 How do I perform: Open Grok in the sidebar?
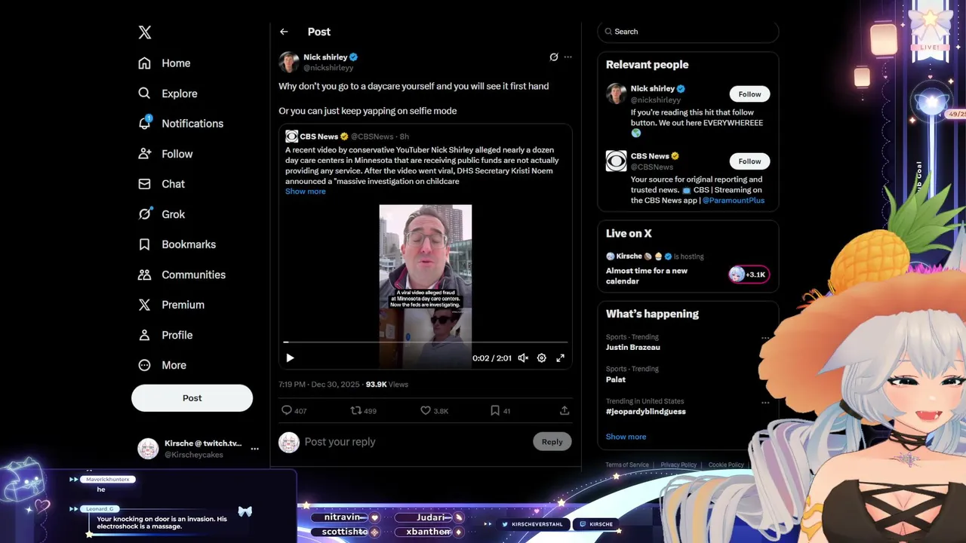[162, 214]
